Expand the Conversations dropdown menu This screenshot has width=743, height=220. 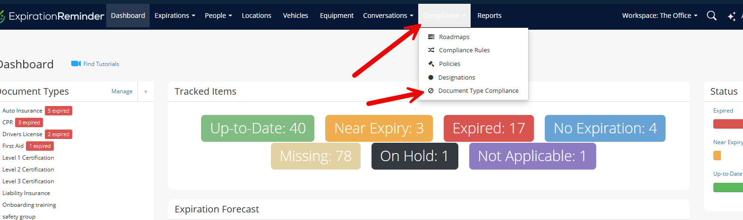tap(388, 16)
